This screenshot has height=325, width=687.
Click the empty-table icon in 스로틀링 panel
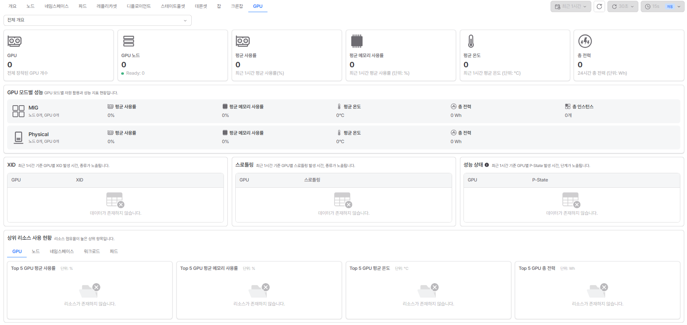tap(343, 200)
